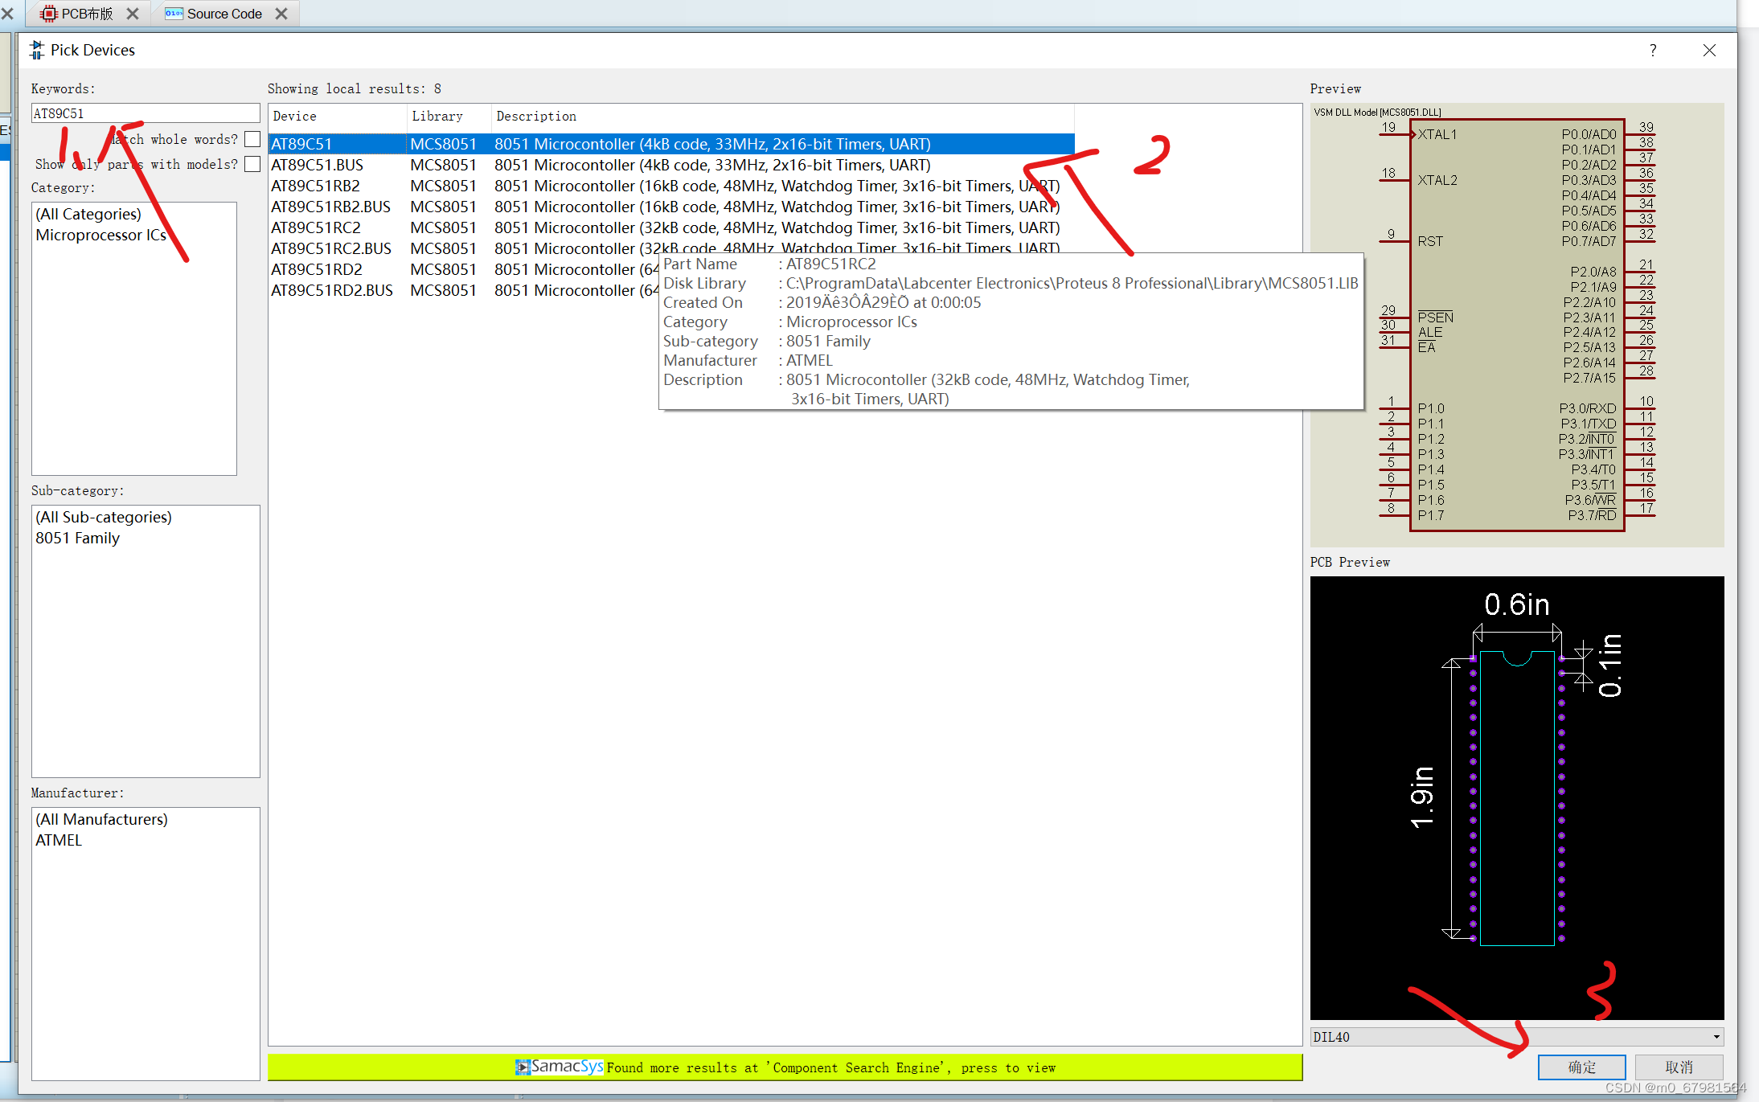
Task: Select Microprocessor ICs category
Action: pos(100,235)
